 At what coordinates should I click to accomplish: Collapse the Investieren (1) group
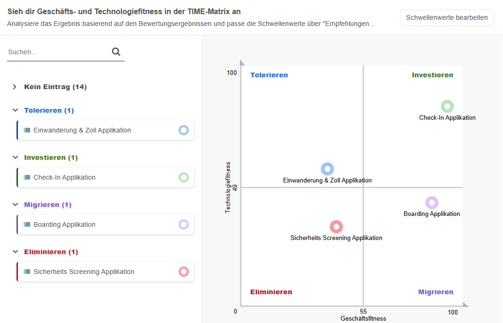[x=15, y=157]
